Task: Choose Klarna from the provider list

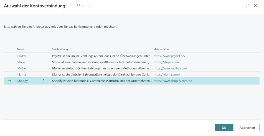Action: coord(22,74)
